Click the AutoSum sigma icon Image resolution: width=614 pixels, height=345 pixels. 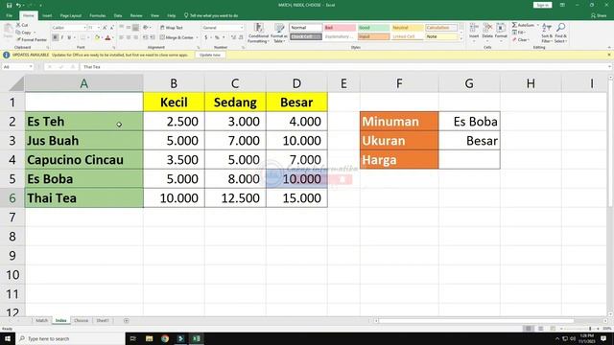pos(514,25)
